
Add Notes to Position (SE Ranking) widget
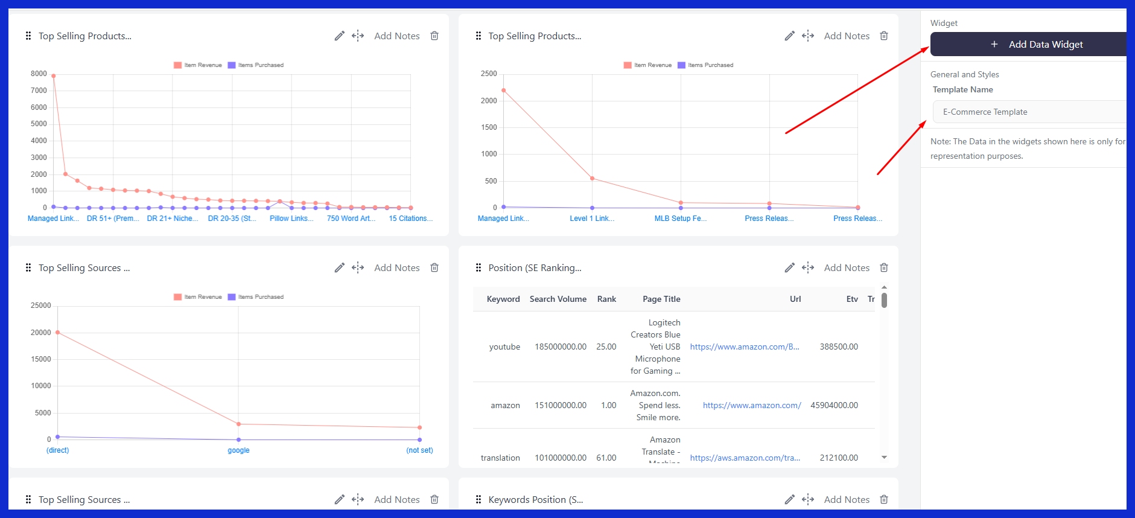tap(847, 268)
